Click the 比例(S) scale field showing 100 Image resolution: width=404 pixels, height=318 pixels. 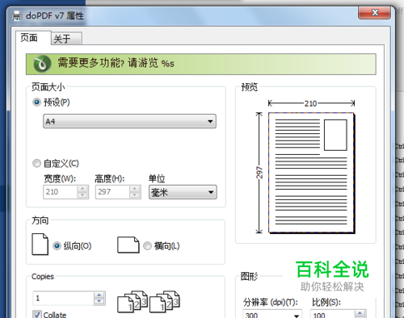click(x=333, y=315)
